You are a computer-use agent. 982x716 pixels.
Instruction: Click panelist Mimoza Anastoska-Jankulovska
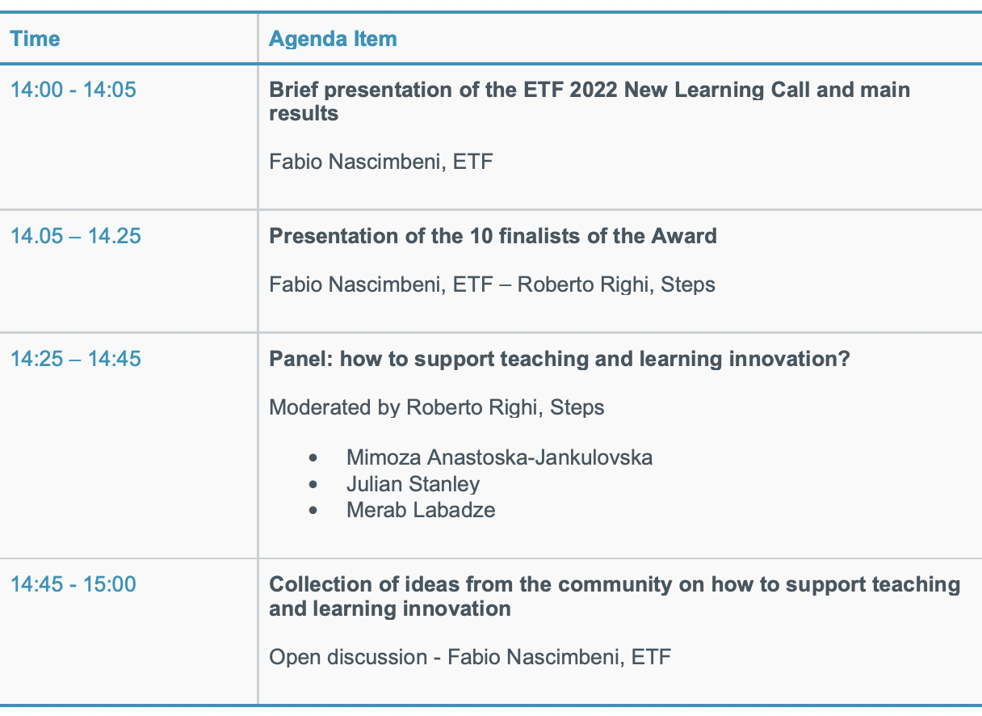[499, 457]
